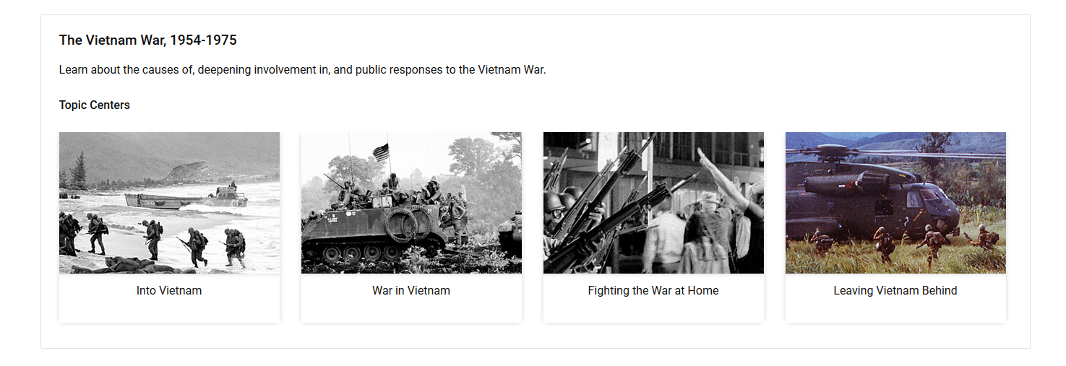Open the War in Vietnam armored vehicle photo
The height and width of the screenshot is (366, 1066).
click(411, 203)
